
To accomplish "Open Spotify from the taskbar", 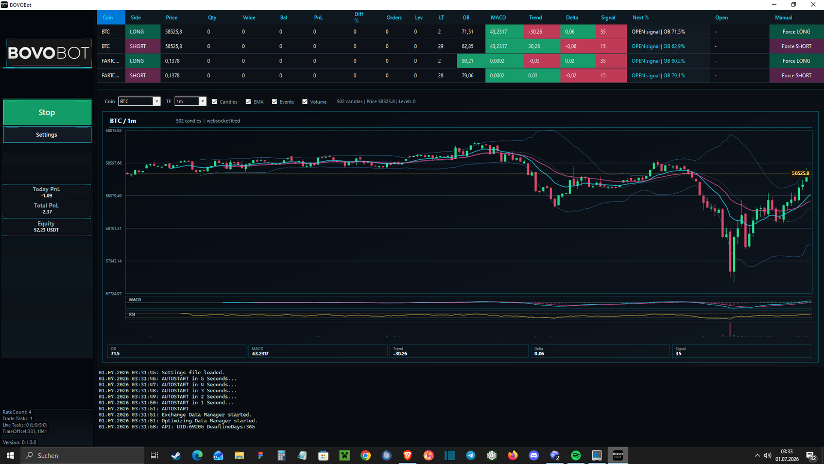I will click(x=576, y=456).
